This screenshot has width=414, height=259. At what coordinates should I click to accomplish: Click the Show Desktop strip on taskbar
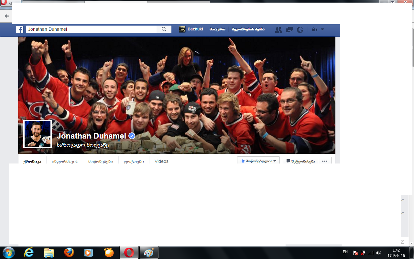click(411, 253)
